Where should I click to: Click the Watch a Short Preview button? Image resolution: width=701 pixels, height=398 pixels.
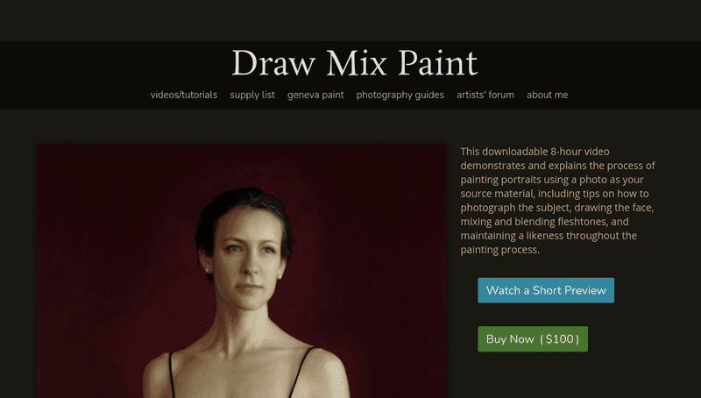pyautogui.click(x=546, y=290)
